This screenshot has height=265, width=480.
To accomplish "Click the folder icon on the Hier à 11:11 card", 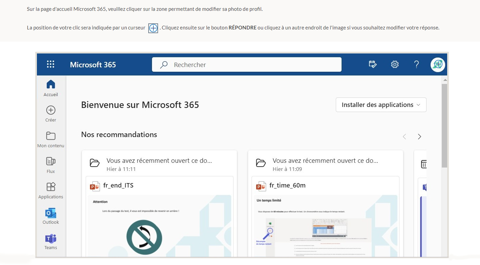I will point(95,163).
